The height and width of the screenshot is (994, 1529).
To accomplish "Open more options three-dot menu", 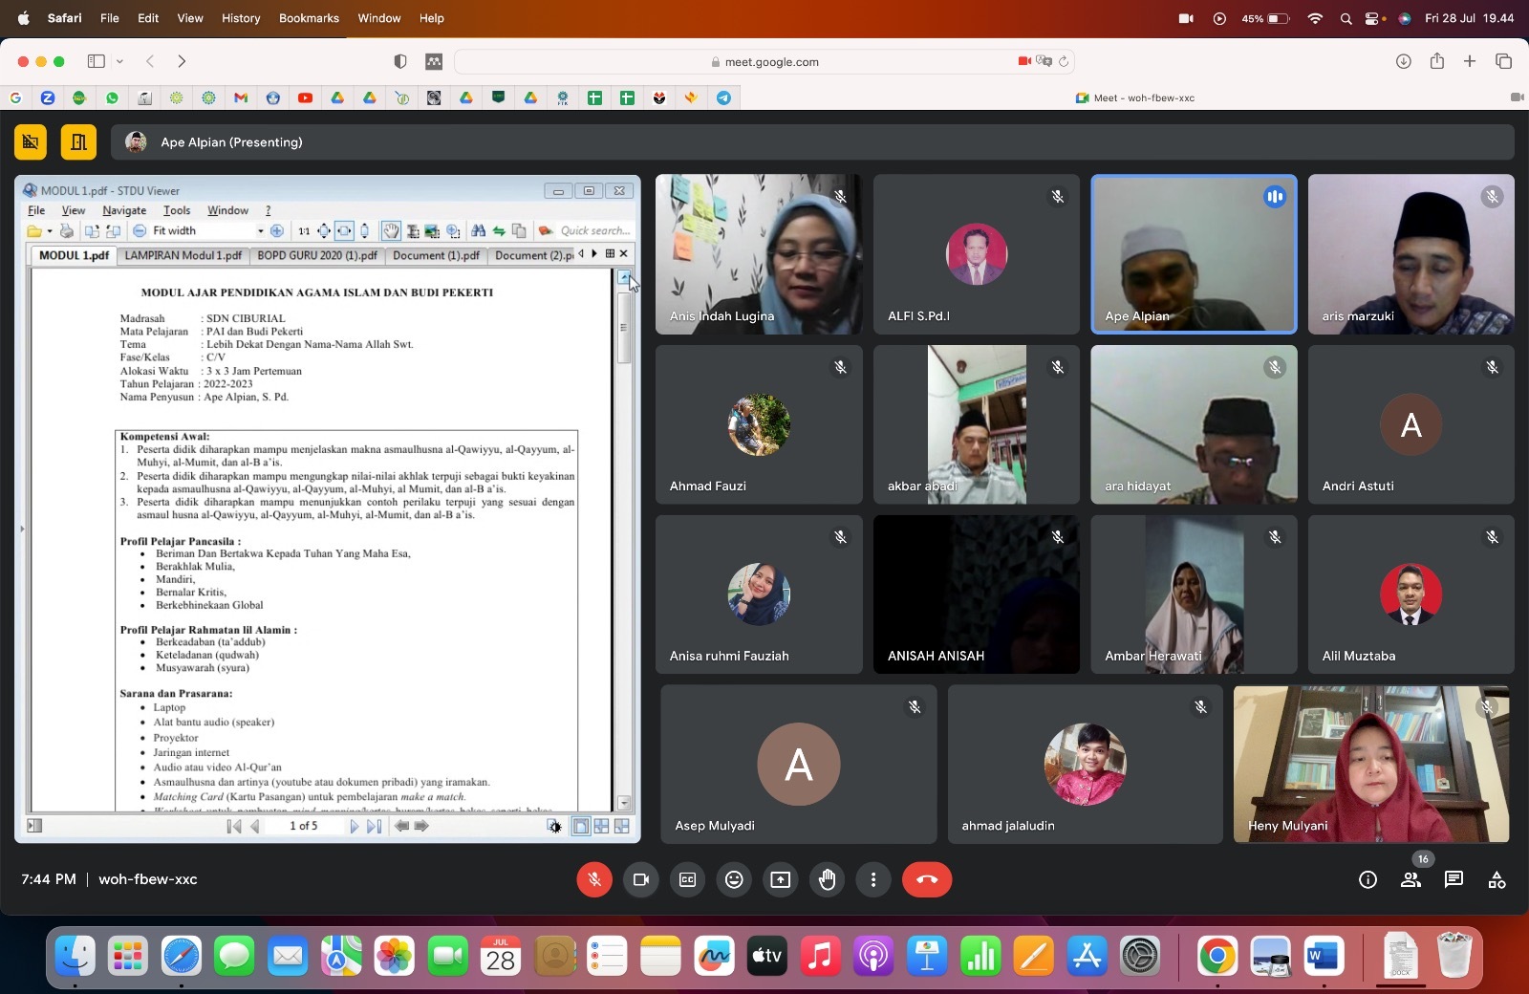I will pos(873,879).
